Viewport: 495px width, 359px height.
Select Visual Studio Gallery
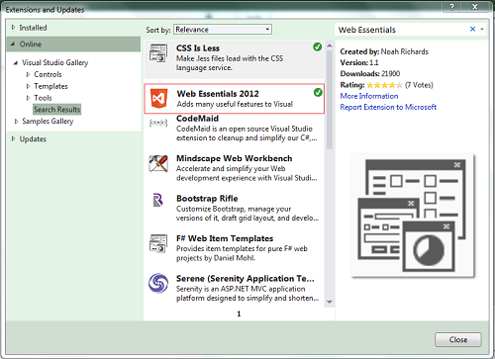click(x=55, y=62)
